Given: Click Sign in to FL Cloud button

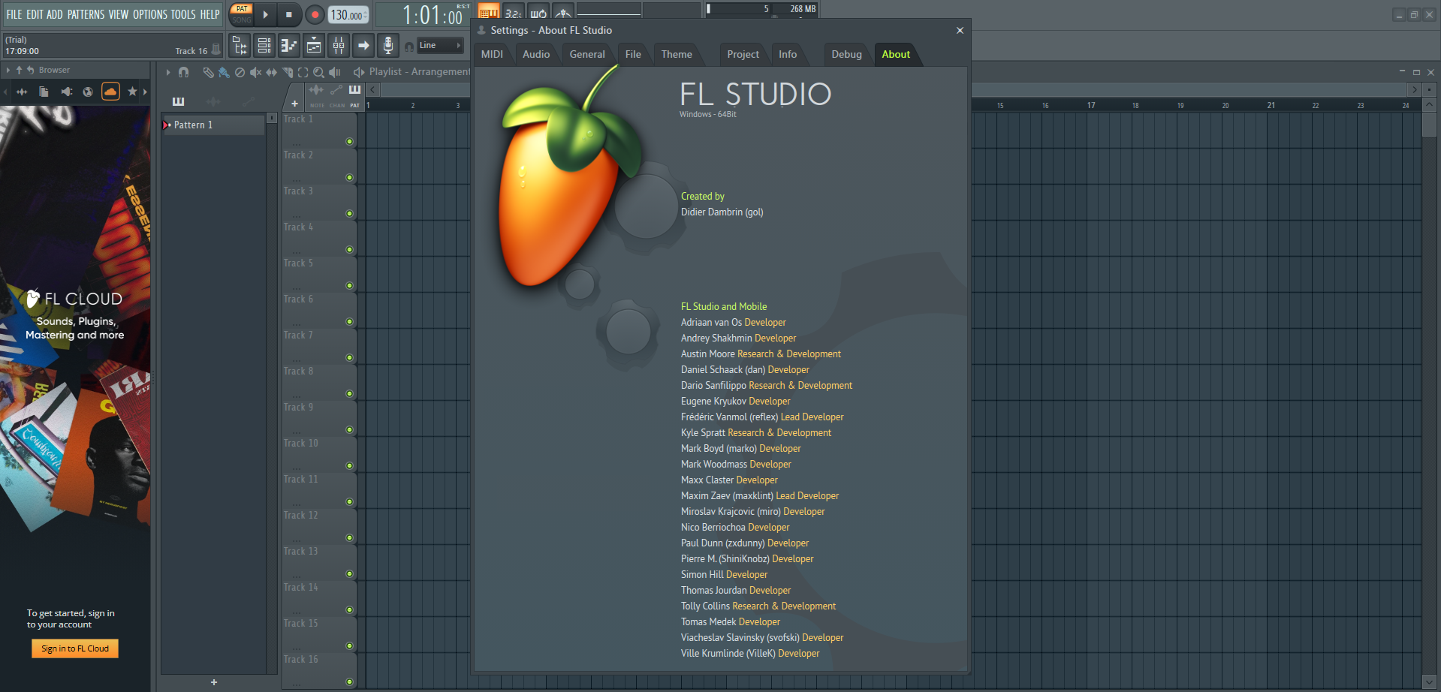Looking at the screenshot, I should click(x=75, y=648).
